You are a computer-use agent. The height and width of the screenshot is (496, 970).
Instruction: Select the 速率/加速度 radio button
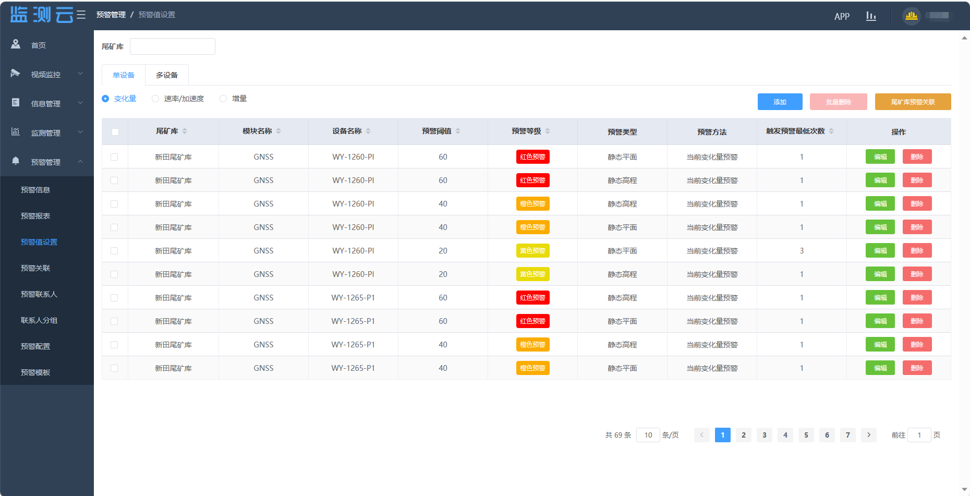pos(155,99)
